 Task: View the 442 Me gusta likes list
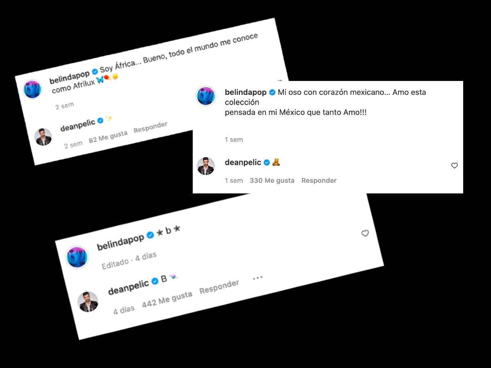(x=167, y=300)
